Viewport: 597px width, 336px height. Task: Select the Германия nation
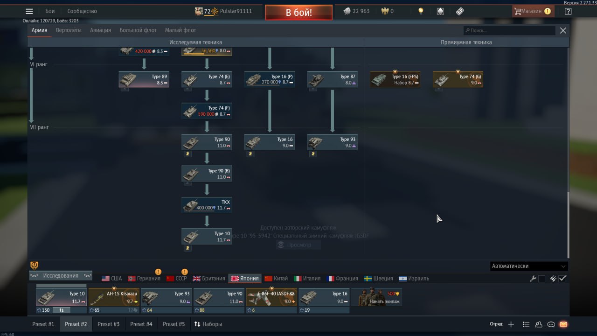click(x=144, y=279)
